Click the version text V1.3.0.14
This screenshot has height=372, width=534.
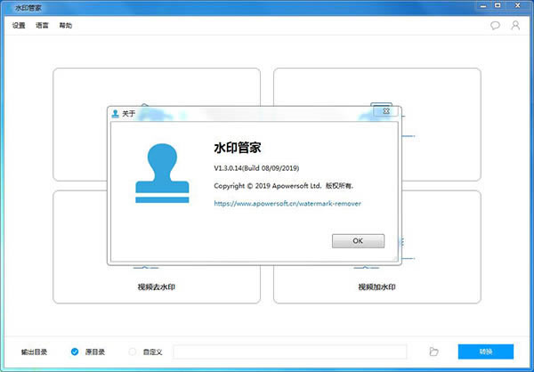(256, 168)
